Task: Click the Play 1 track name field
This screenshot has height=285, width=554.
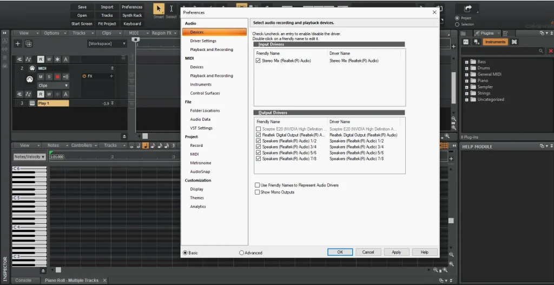Action: coord(53,103)
